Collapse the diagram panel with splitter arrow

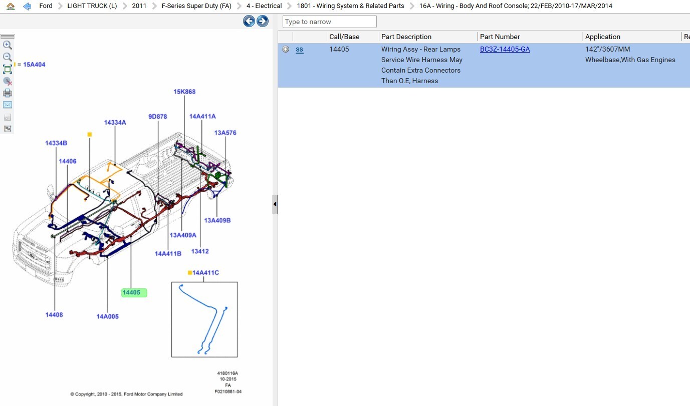point(275,204)
